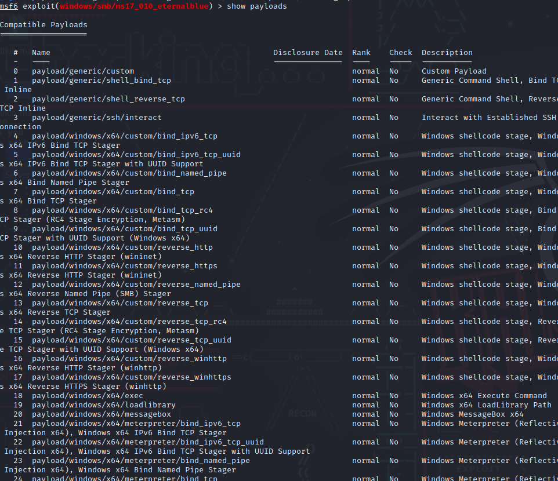Viewport: 558px width, 481px height.
Task: Click 's x64 Reverse TCP Stager' line
Action: pyautogui.click(x=55, y=312)
